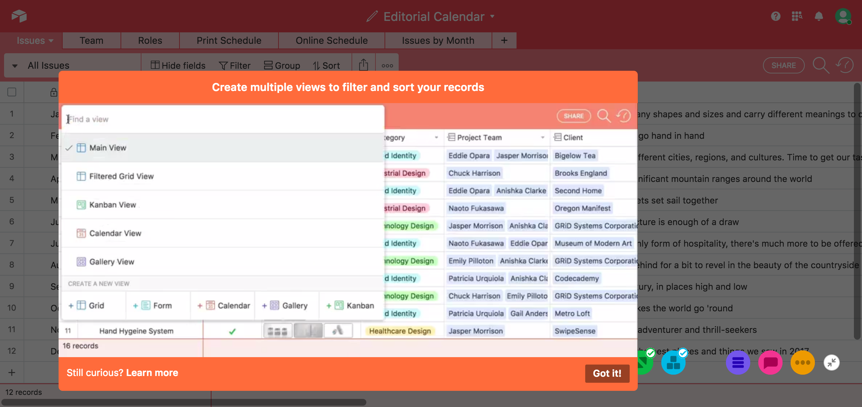The width and height of the screenshot is (862, 407).
Task: Open the Category column dropdown arrow
Action: 436,137
